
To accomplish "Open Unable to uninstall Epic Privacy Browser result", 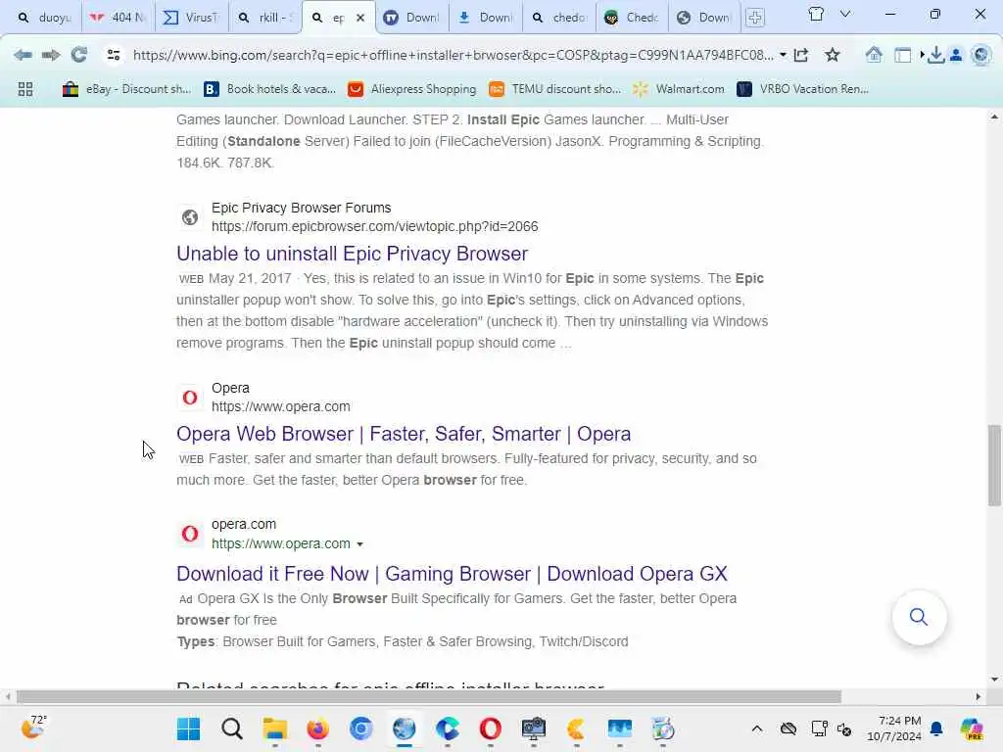I will pos(352,254).
